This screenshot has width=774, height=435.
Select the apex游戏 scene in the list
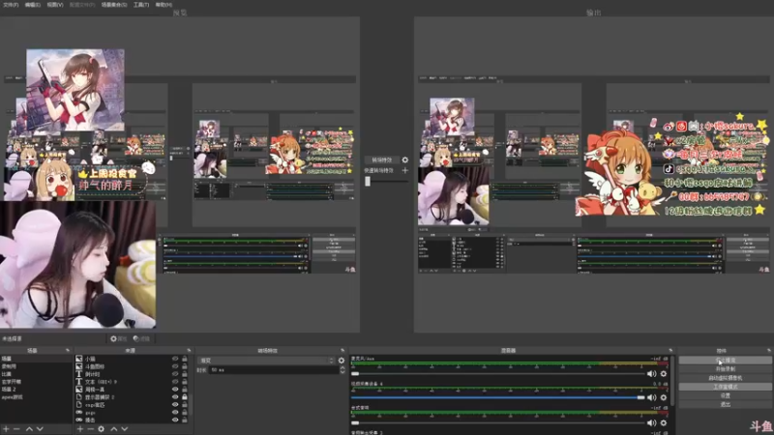point(36,397)
